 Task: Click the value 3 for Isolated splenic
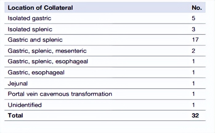coord(193,29)
